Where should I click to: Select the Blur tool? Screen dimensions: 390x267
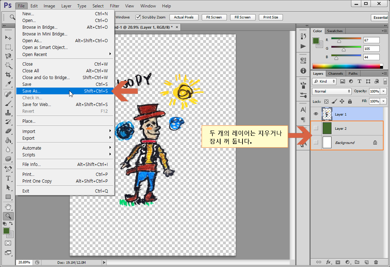pyautogui.click(x=8, y=150)
